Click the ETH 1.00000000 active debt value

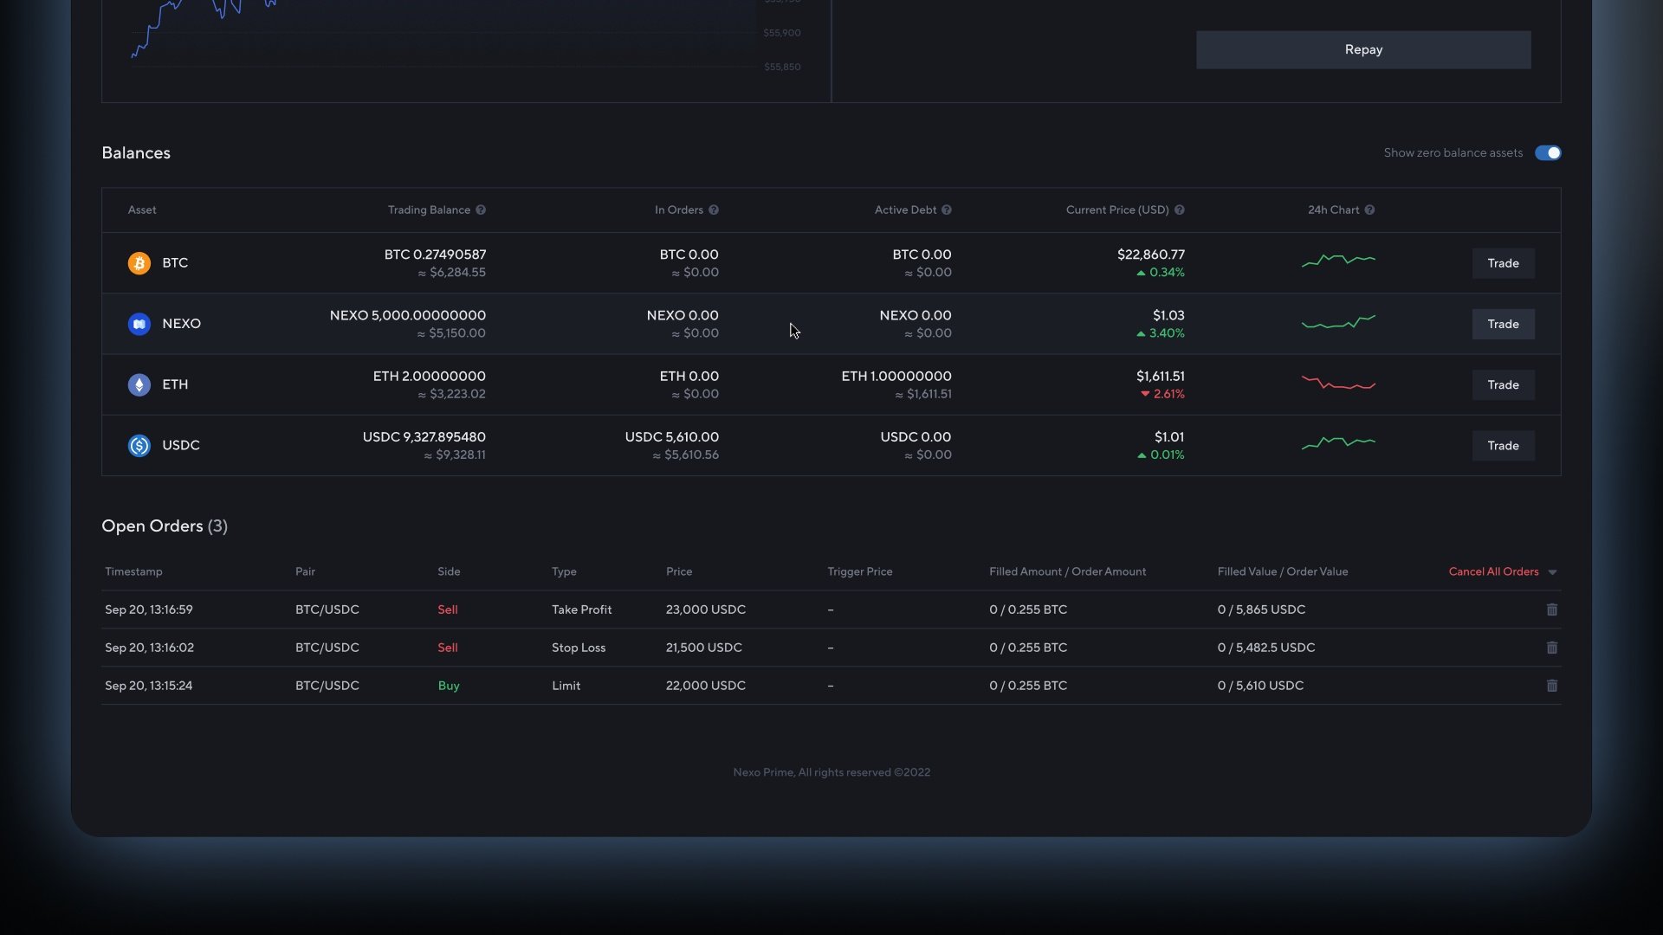click(896, 376)
